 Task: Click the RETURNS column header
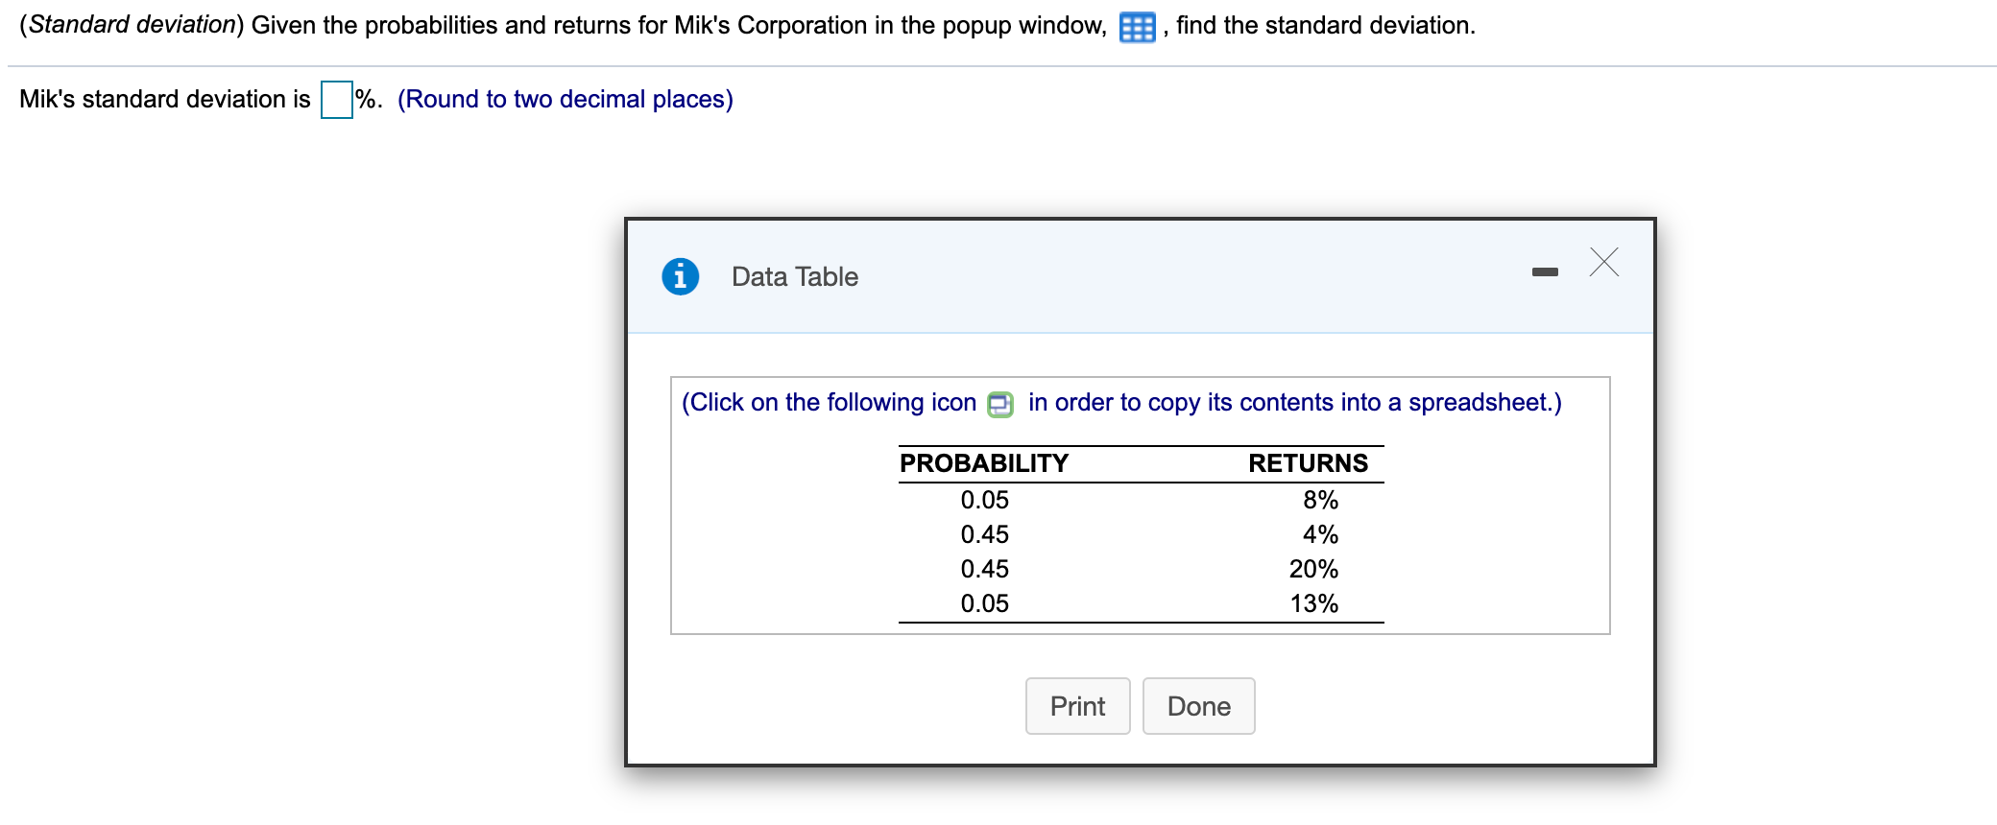[x=1307, y=463]
